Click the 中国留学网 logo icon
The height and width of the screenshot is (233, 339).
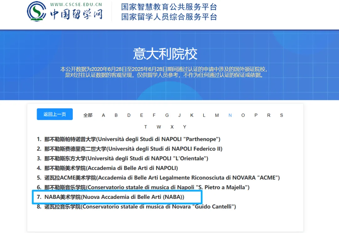tap(36, 11)
